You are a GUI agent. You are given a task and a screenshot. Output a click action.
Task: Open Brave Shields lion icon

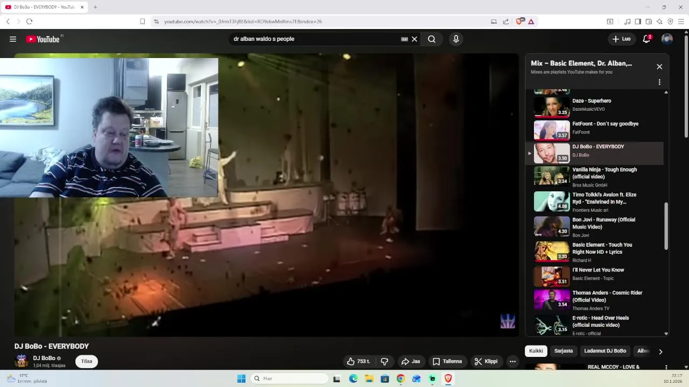pos(519,21)
